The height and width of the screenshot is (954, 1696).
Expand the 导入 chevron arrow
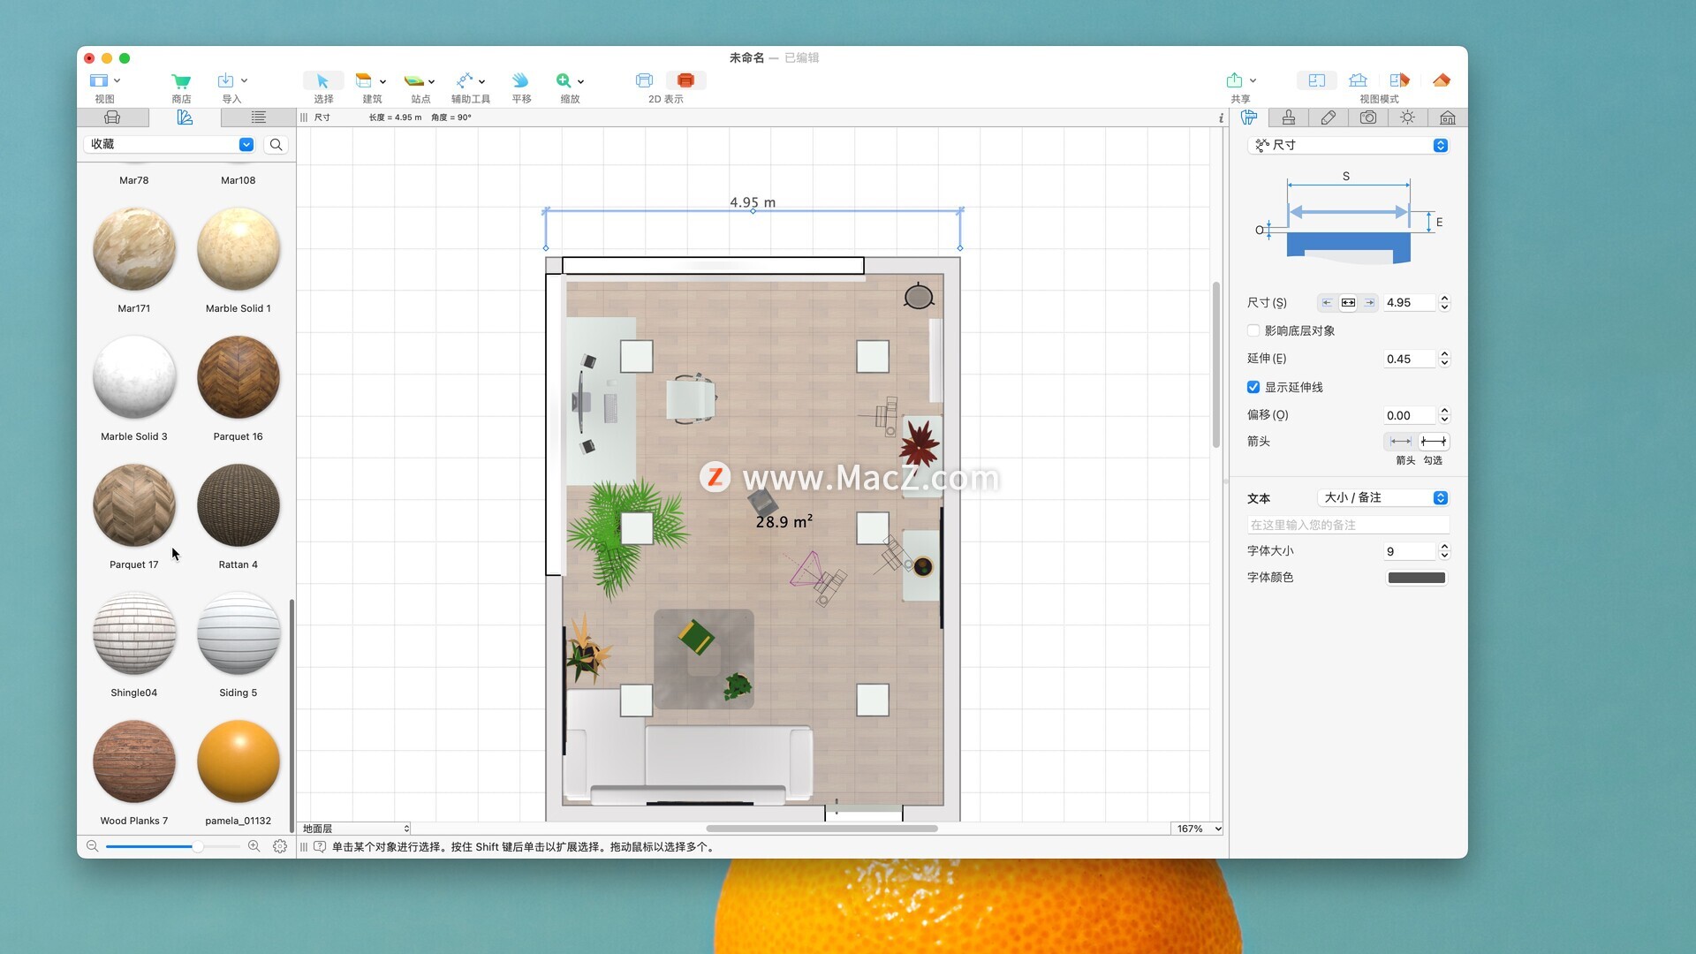pos(245,81)
